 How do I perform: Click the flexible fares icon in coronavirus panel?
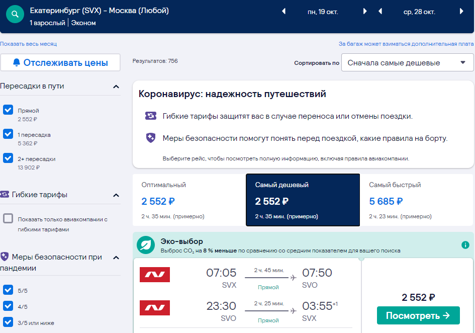click(151, 116)
